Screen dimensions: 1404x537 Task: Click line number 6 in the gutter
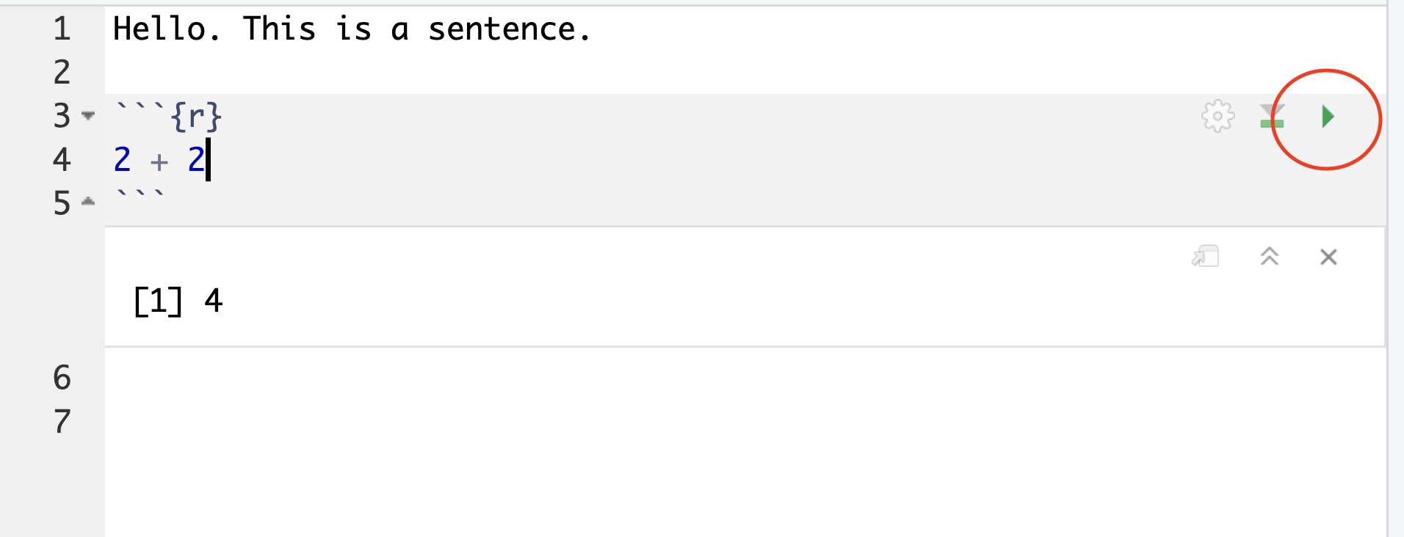click(62, 377)
